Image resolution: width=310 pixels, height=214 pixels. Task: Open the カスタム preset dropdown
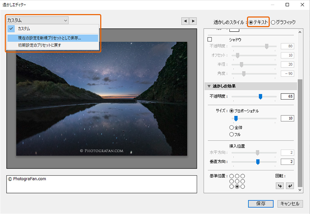(37, 20)
